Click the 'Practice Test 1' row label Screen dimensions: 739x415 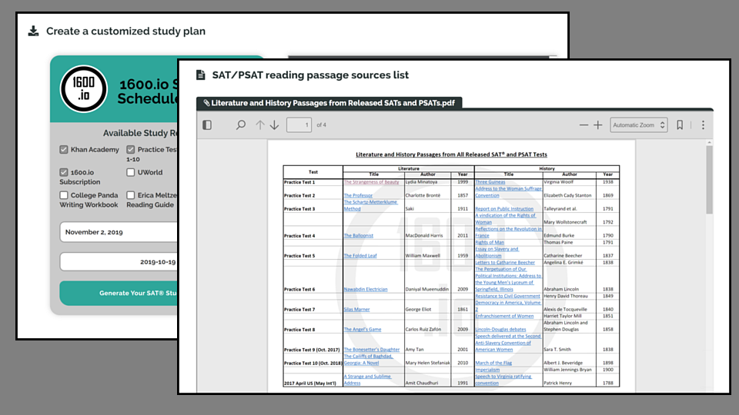[x=299, y=182]
